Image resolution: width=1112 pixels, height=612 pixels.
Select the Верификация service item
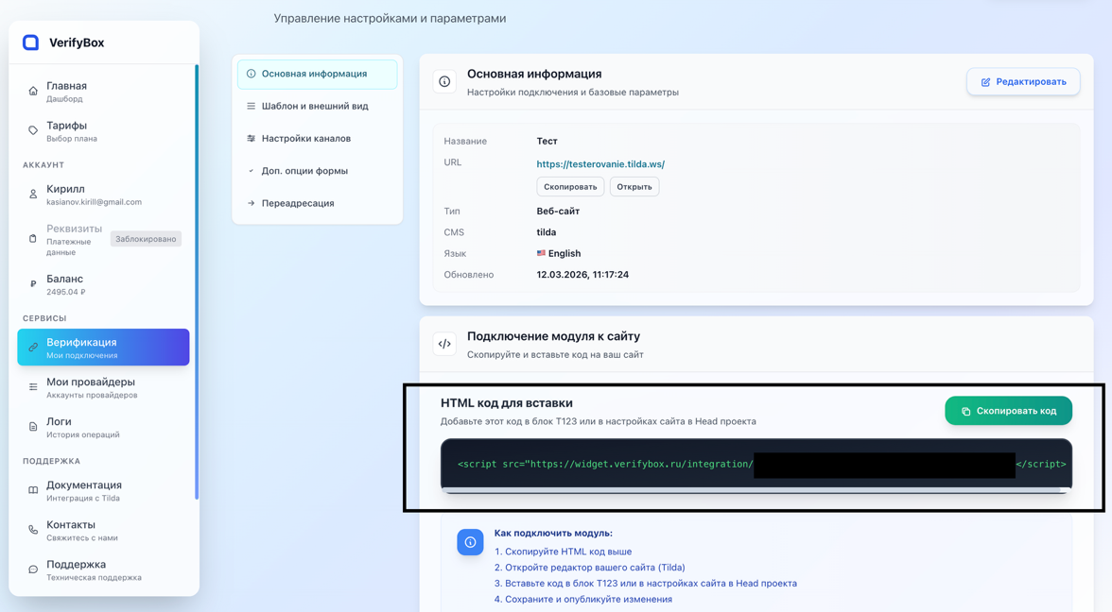(104, 348)
